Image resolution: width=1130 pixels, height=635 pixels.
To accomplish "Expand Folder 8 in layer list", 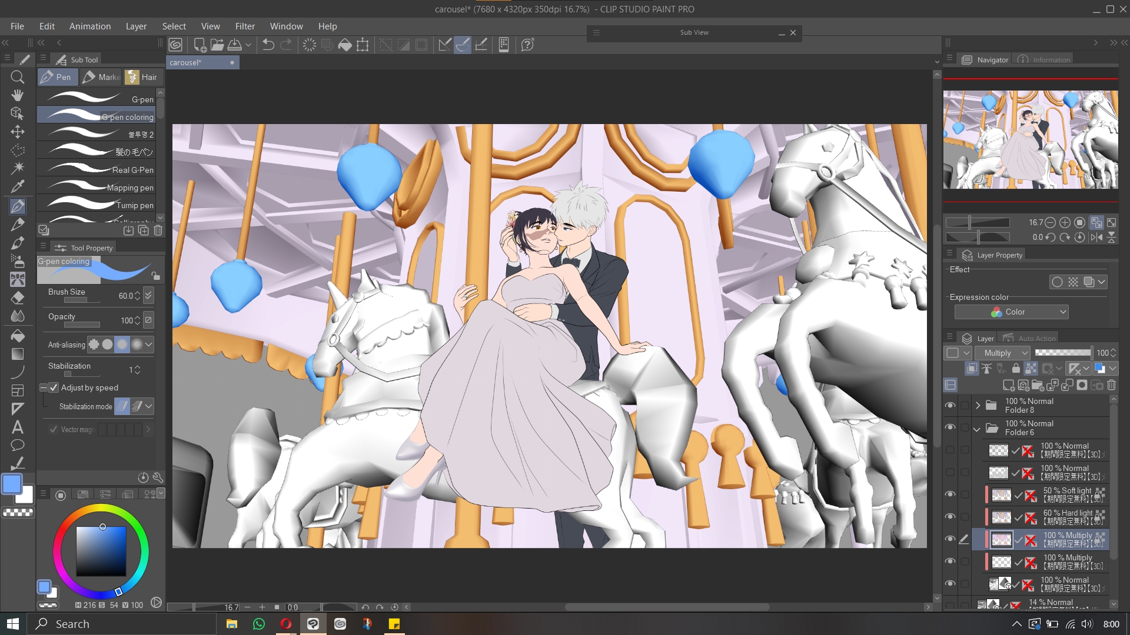I will click(978, 406).
